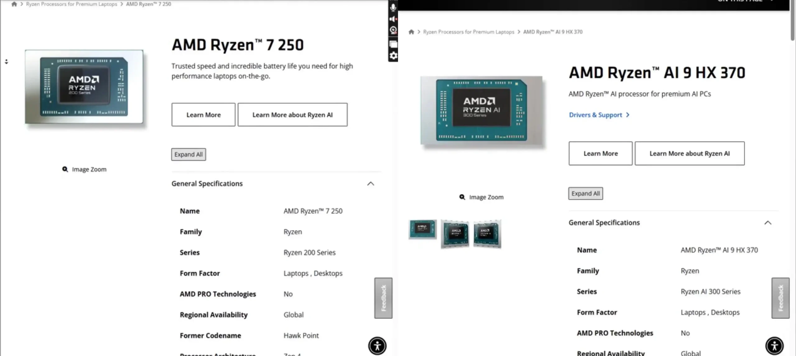Screen dimensions: 796x356
Task: Toggle webcam in the recording toolbar
Action: (x=393, y=30)
